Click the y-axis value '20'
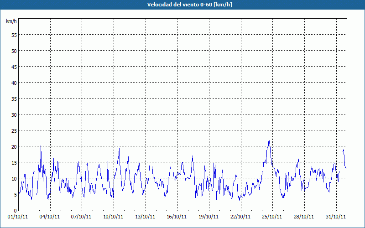The height and width of the screenshot is (228, 365). 14,146
